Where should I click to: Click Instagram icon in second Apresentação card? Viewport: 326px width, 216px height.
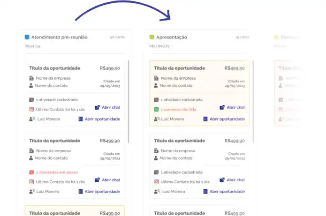click(156, 182)
